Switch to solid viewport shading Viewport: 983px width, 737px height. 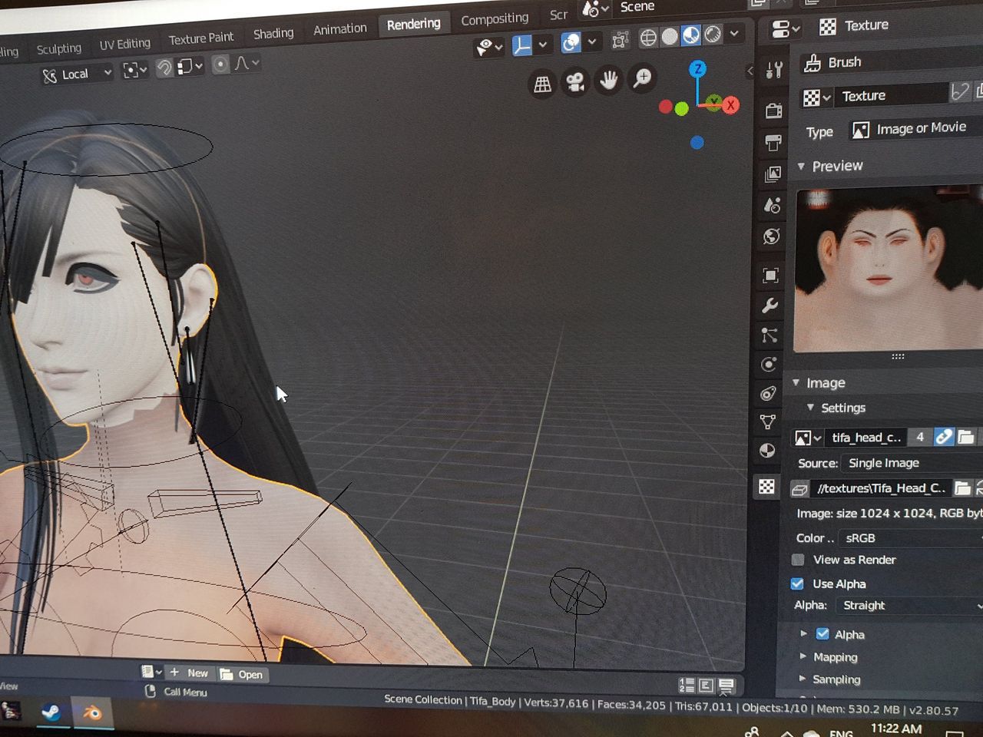coord(670,36)
